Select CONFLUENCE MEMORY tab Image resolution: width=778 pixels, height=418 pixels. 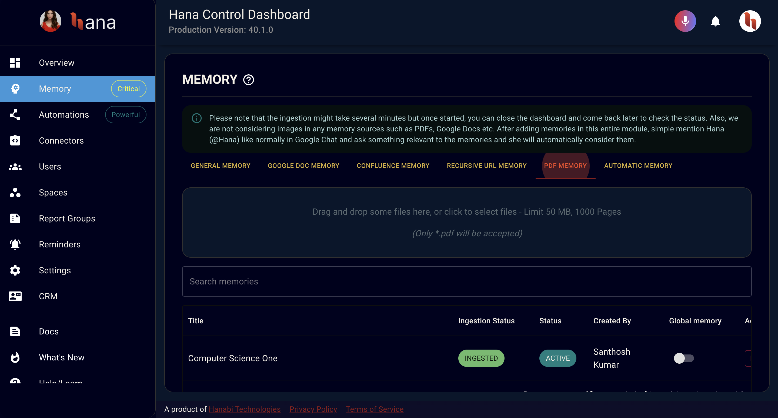coord(393,166)
